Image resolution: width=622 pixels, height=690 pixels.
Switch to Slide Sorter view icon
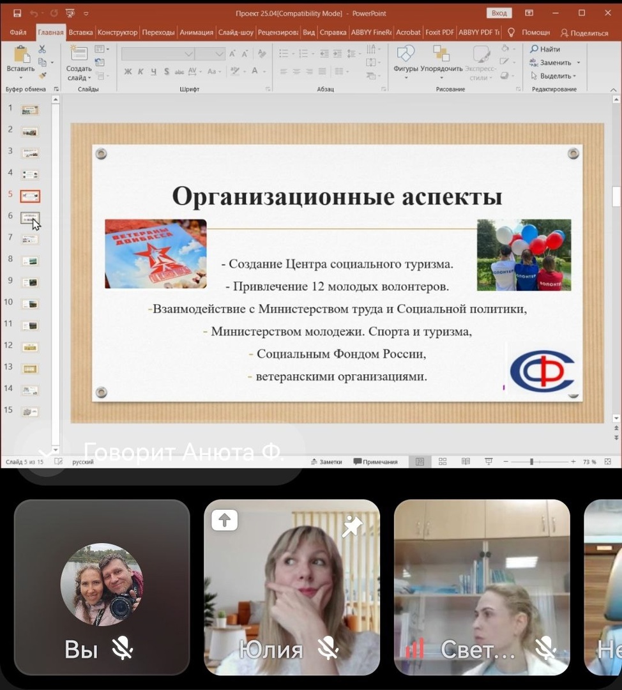point(443,461)
